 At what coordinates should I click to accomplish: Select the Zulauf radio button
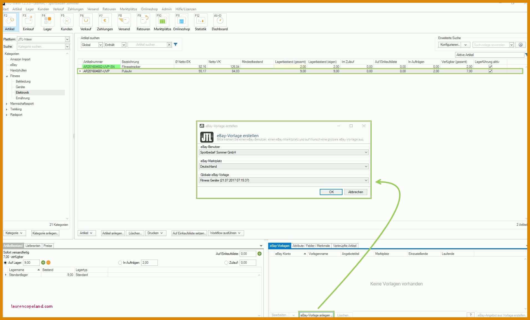(x=226, y=263)
